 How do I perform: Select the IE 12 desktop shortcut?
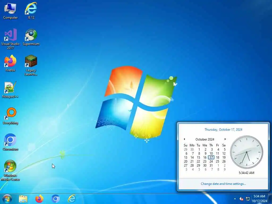[x=31, y=11]
